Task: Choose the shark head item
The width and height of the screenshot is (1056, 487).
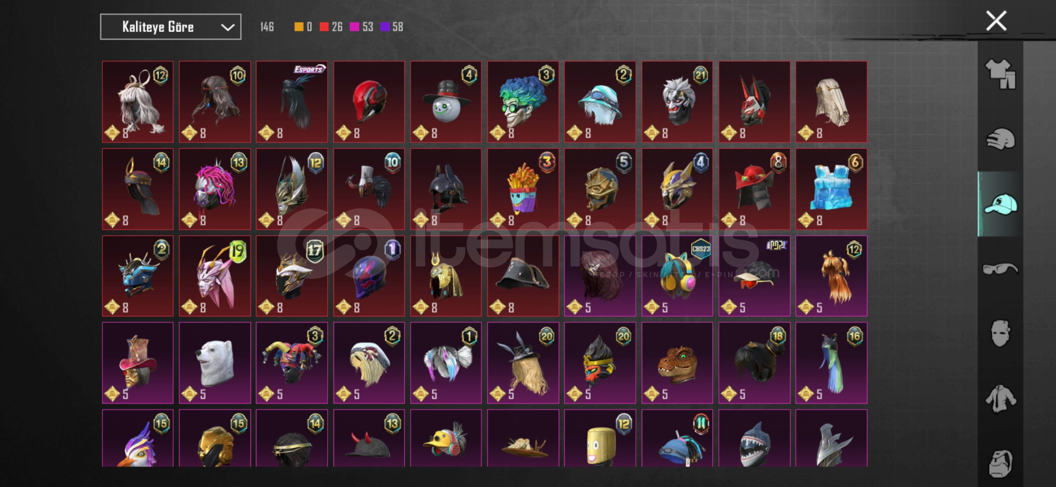Action: tap(755, 438)
